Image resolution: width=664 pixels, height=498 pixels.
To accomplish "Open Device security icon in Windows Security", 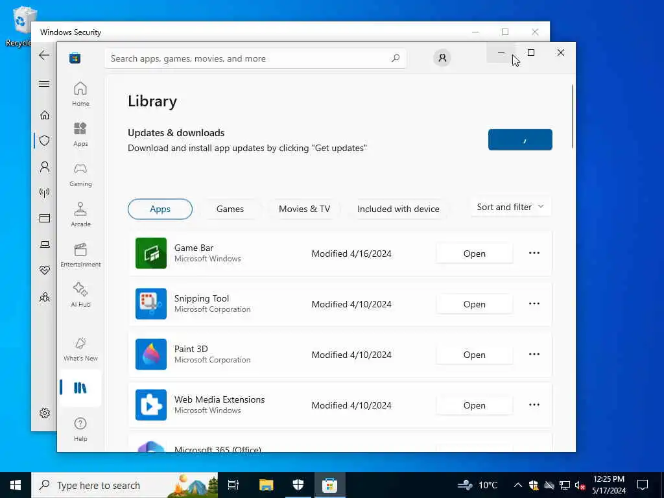I will [45, 244].
